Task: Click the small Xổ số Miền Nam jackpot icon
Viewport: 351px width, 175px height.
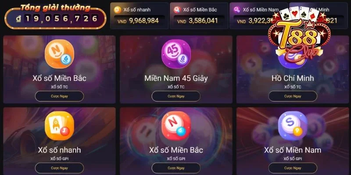Action: (x=237, y=10)
